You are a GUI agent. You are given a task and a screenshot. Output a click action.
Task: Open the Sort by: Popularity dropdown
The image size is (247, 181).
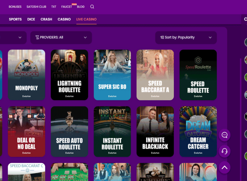[186, 38]
